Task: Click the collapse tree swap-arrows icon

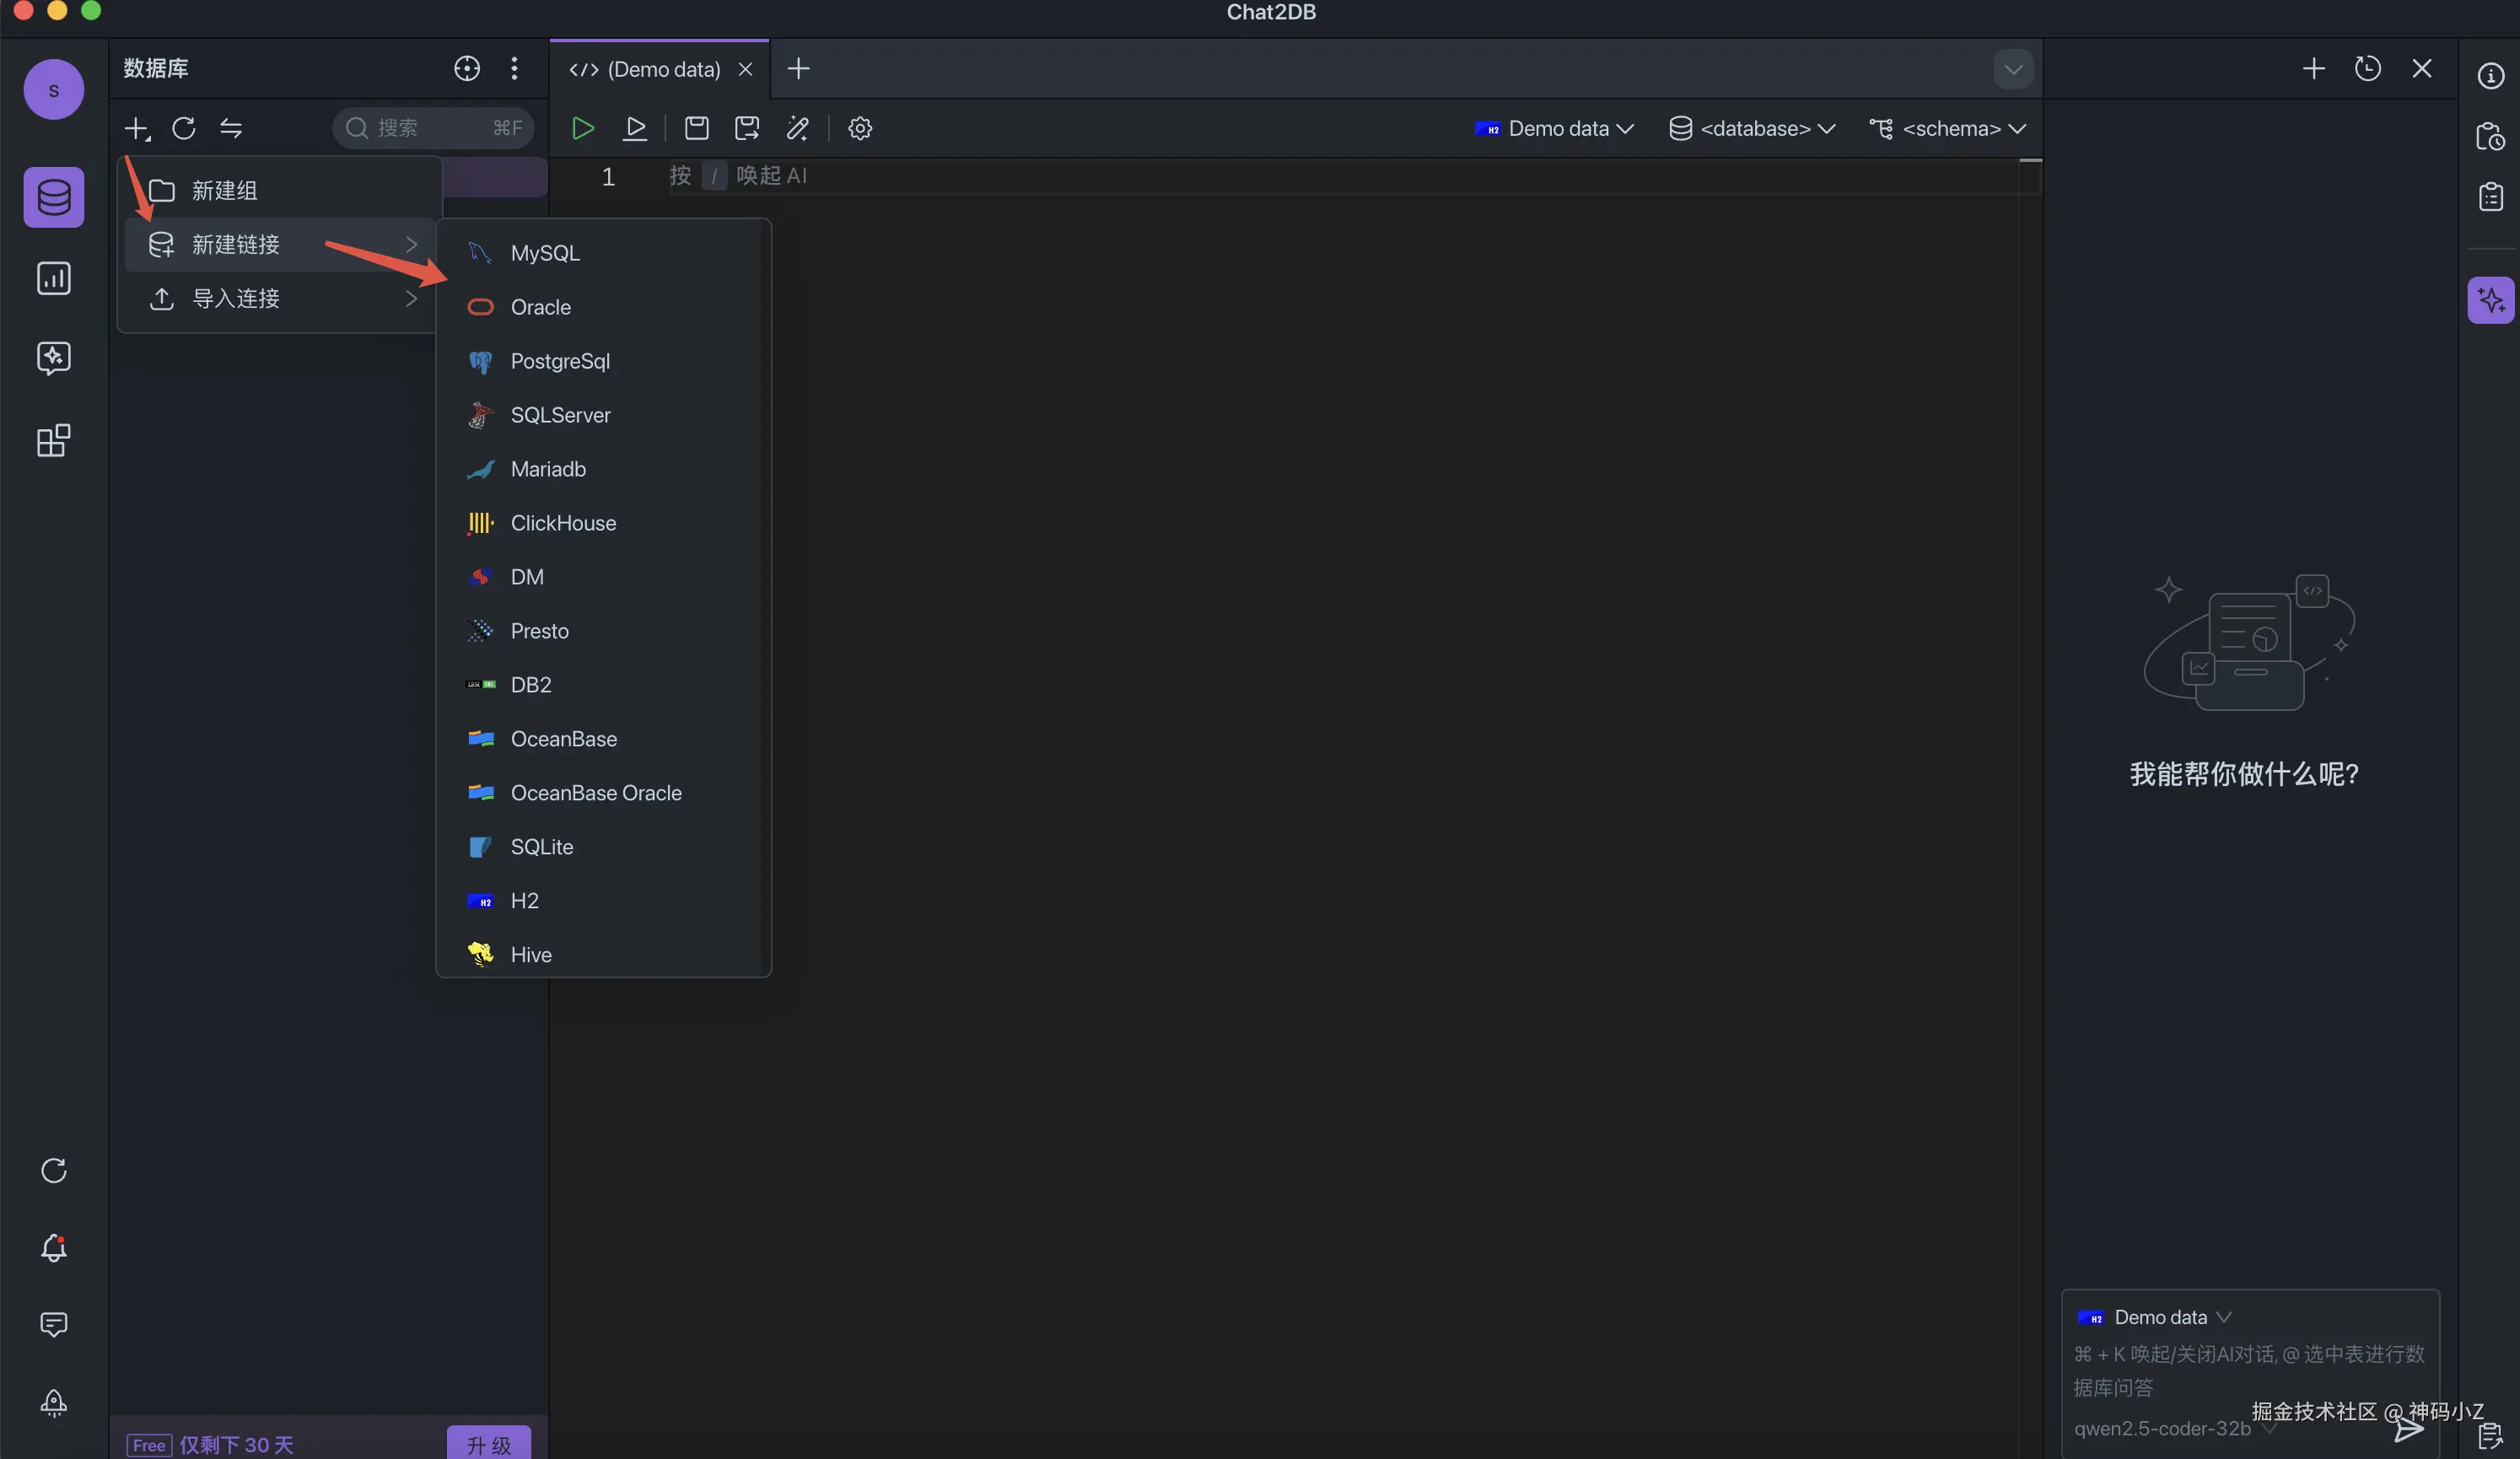Action: [x=231, y=128]
